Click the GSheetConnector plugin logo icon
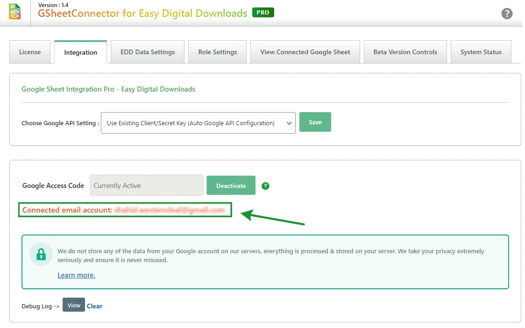This screenshot has height=328, width=525. point(15,11)
